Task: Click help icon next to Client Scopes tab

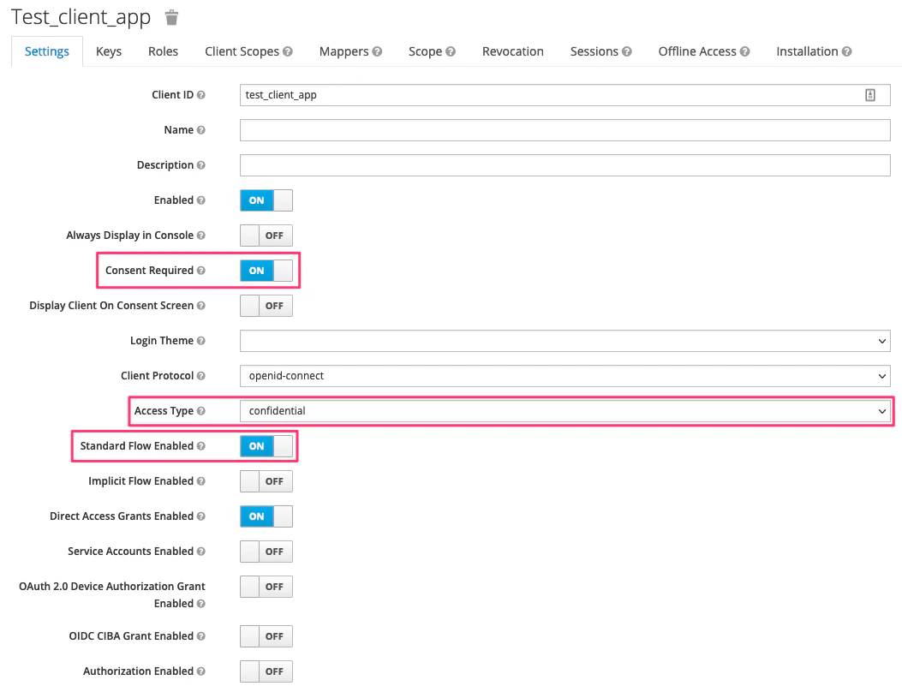Action: click(288, 51)
